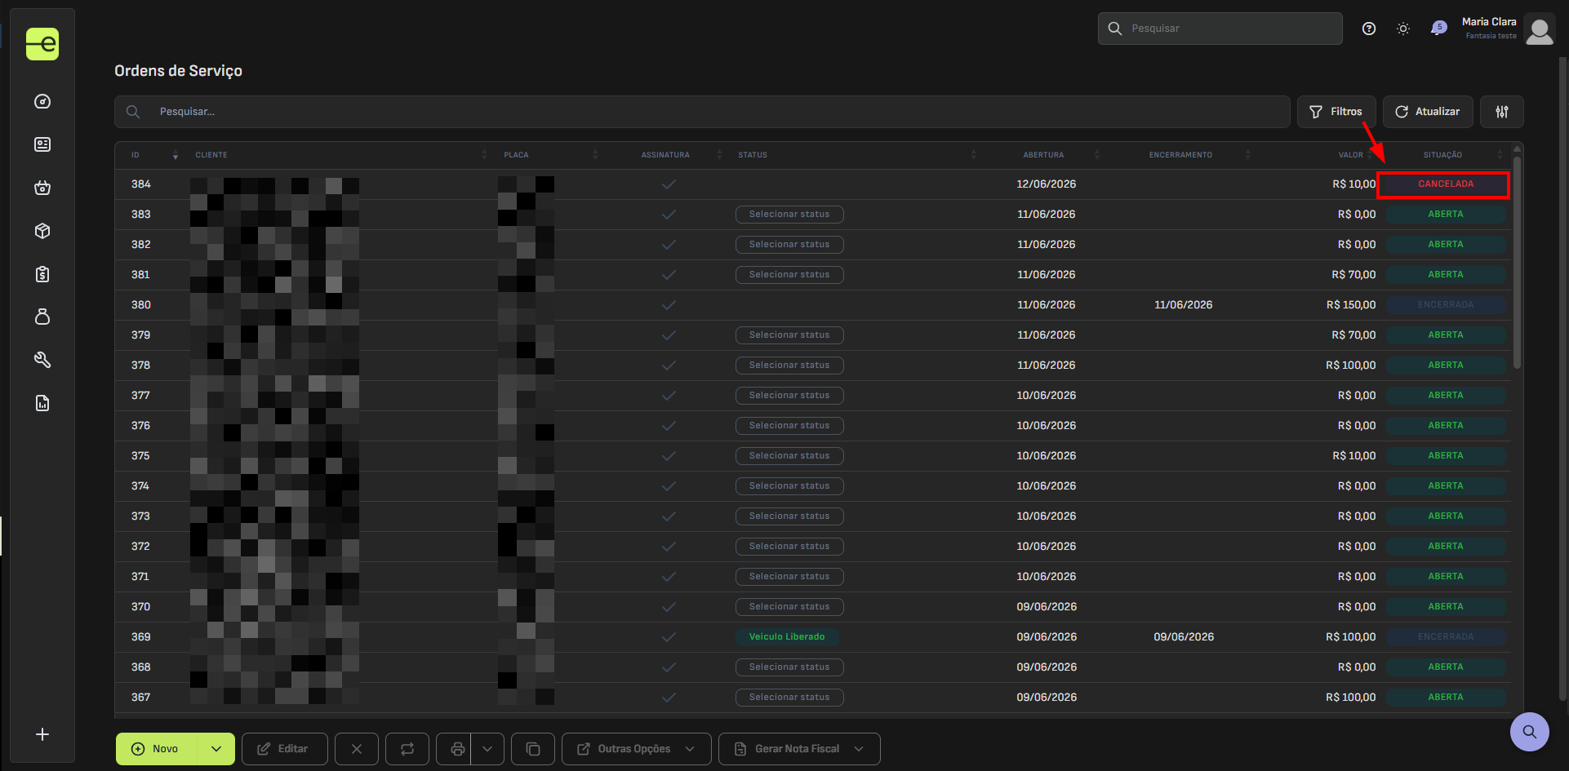Toggle light/dark theme sun icon
This screenshot has width=1569, height=771.
(1403, 29)
